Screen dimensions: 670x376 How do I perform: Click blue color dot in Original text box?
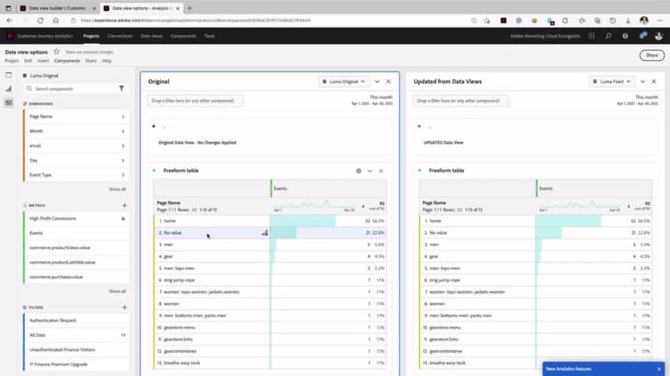[x=154, y=126]
